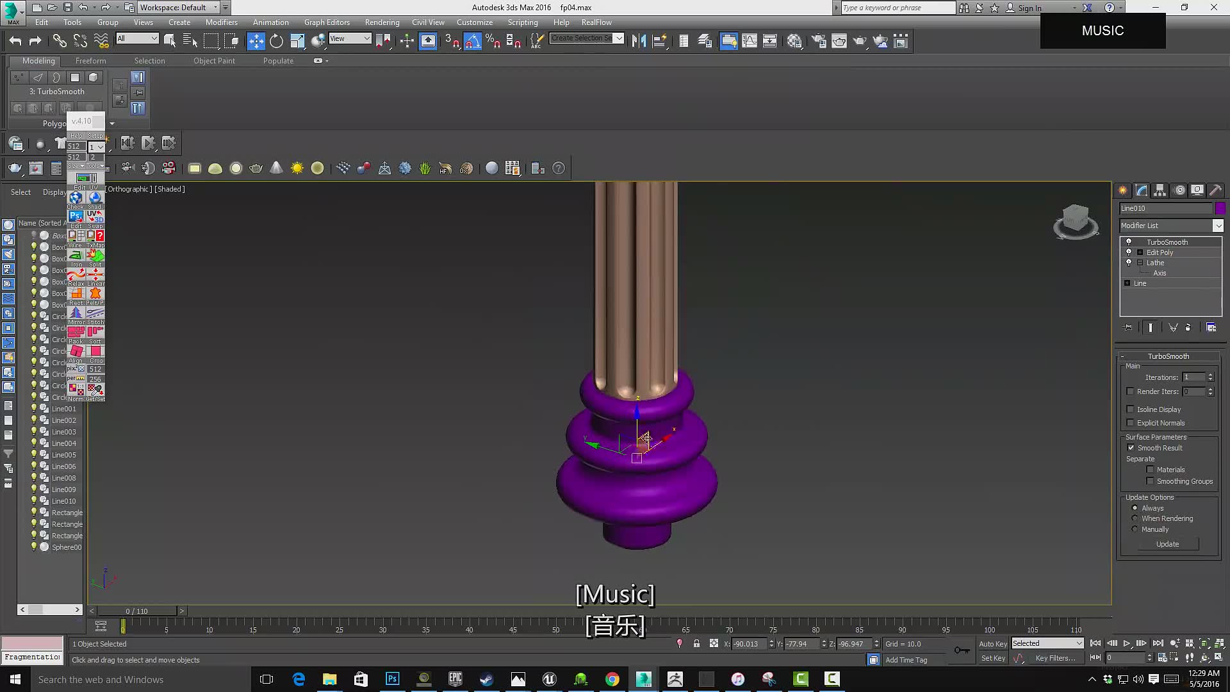
Task: Expand the Modifier List dropdown
Action: (x=1220, y=226)
